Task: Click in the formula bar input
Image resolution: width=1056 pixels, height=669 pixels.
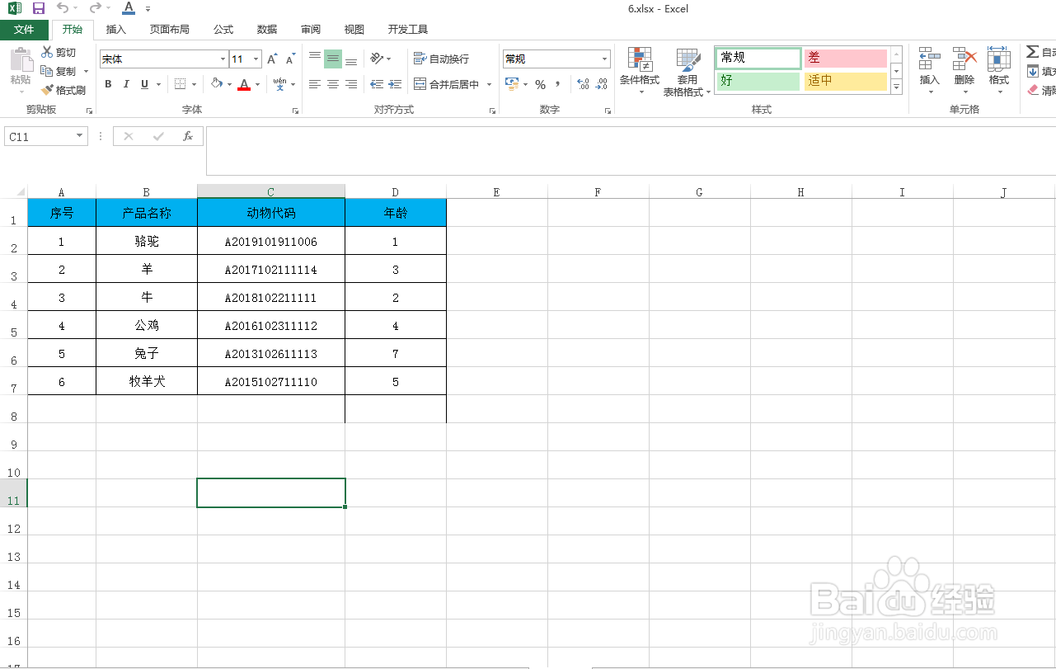Action: click(631, 151)
